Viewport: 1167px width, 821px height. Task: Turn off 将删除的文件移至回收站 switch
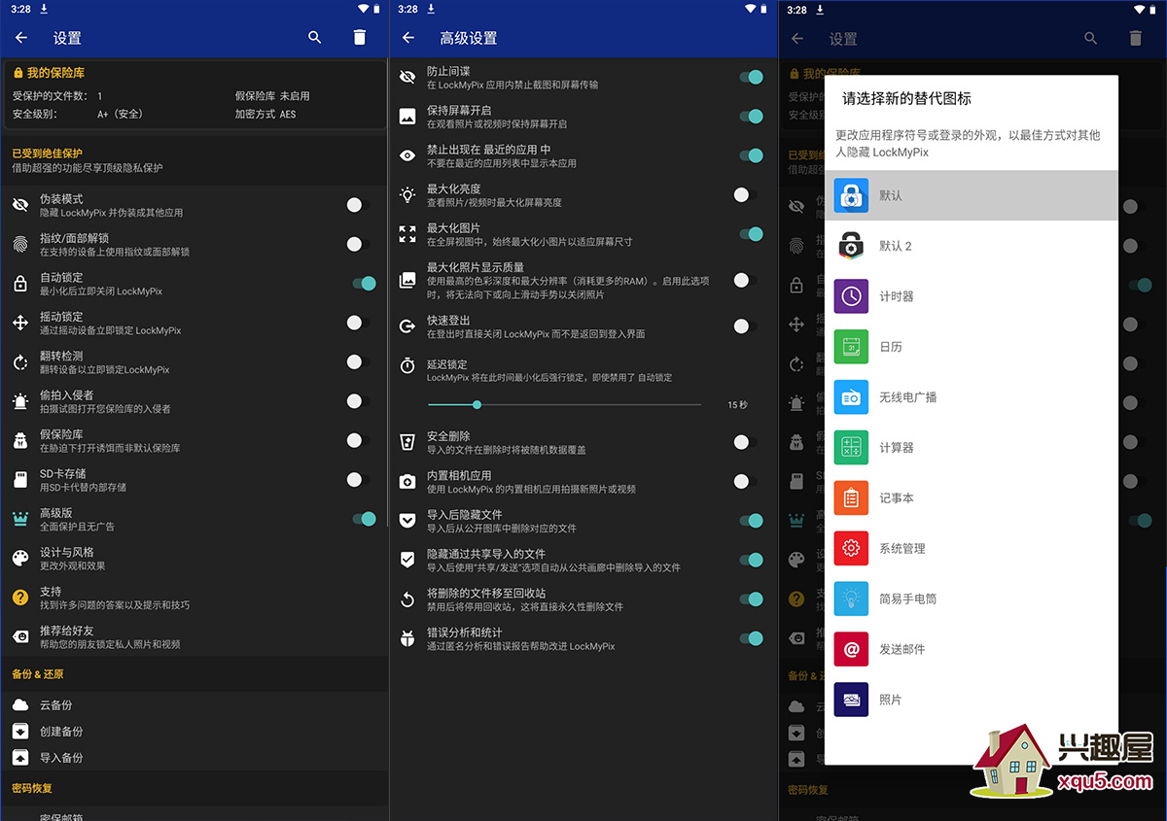751,599
